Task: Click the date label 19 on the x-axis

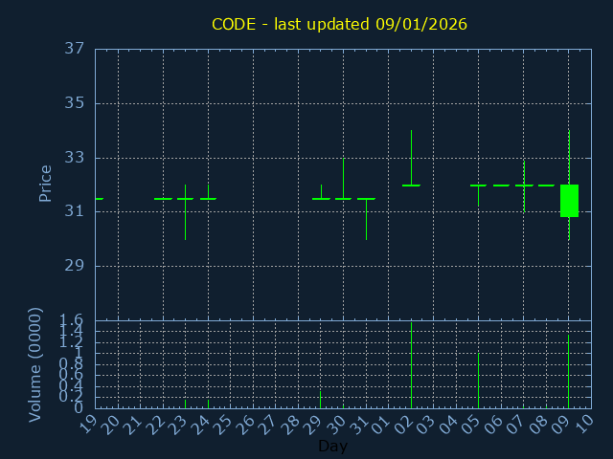Action: (88, 423)
